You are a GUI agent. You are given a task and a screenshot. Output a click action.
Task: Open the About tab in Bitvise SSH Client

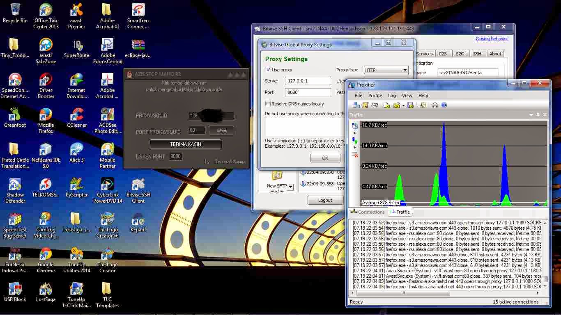click(x=495, y=54)
